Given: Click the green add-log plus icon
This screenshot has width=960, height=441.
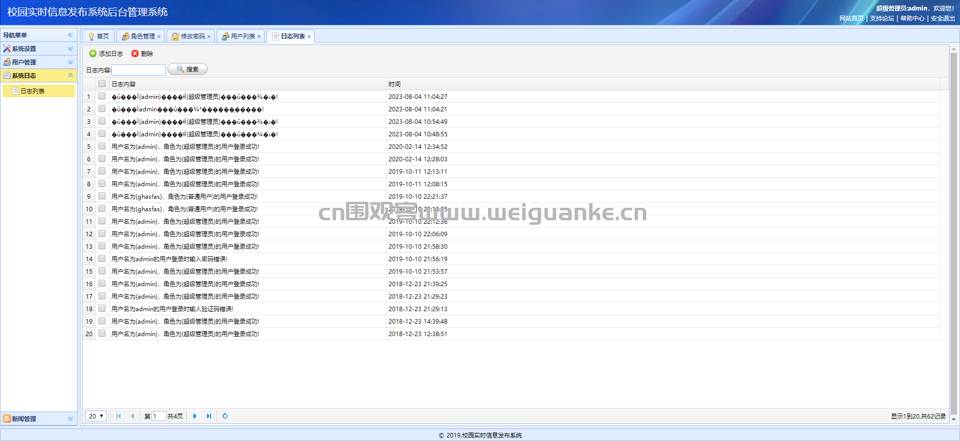Looking at the screenshot, I should [93, 53].
